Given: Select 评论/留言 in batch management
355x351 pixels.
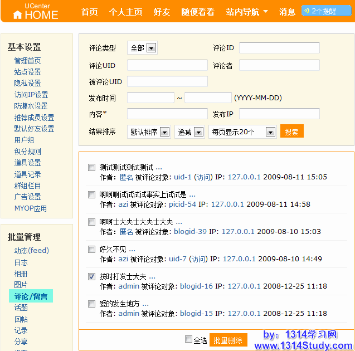Looking at the screenshot, I should 31,296.
